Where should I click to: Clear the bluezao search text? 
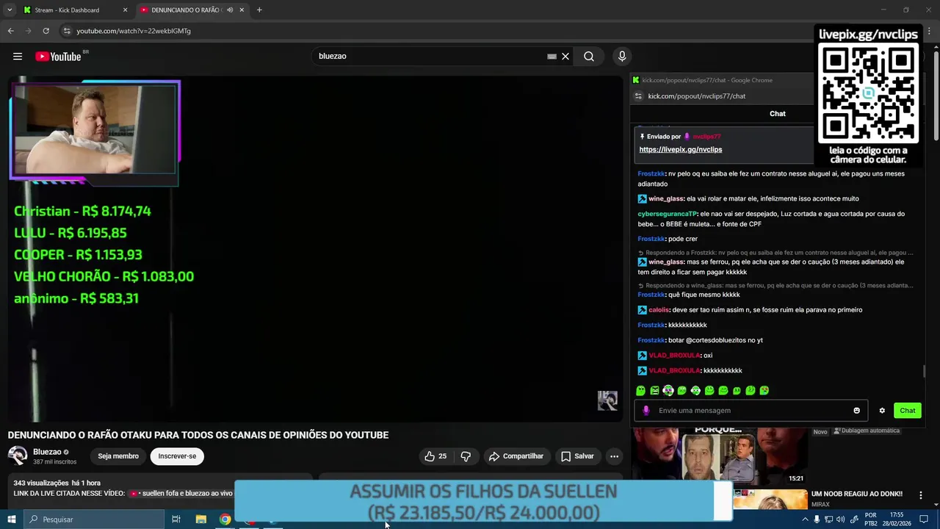[565, 57]
